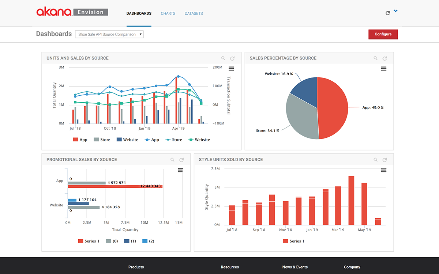Refresh the Sales Percentage by Source chart

click(x=384, y=58)
